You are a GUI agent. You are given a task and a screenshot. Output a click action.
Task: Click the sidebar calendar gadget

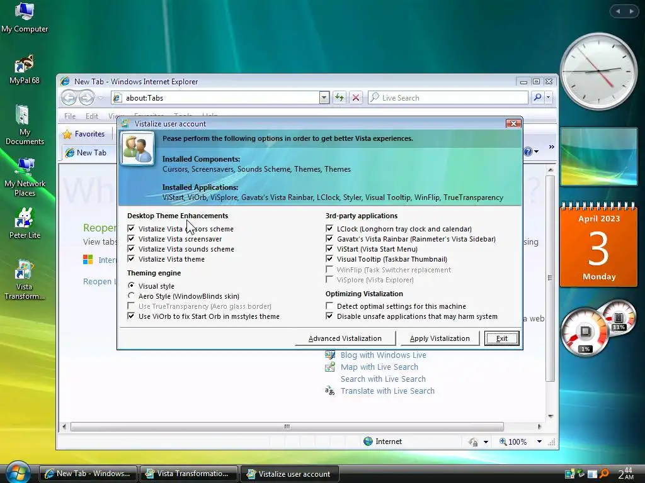coord(599,244)
